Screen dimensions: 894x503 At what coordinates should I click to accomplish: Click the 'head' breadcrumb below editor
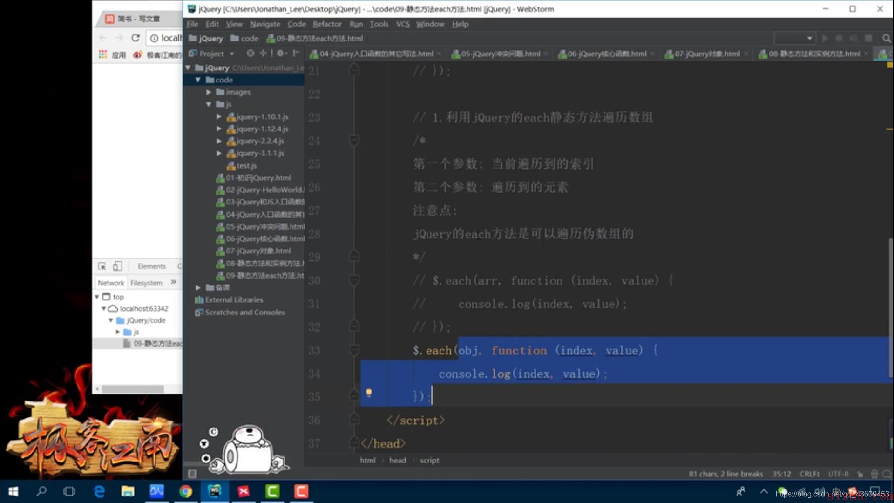[397, 461]
